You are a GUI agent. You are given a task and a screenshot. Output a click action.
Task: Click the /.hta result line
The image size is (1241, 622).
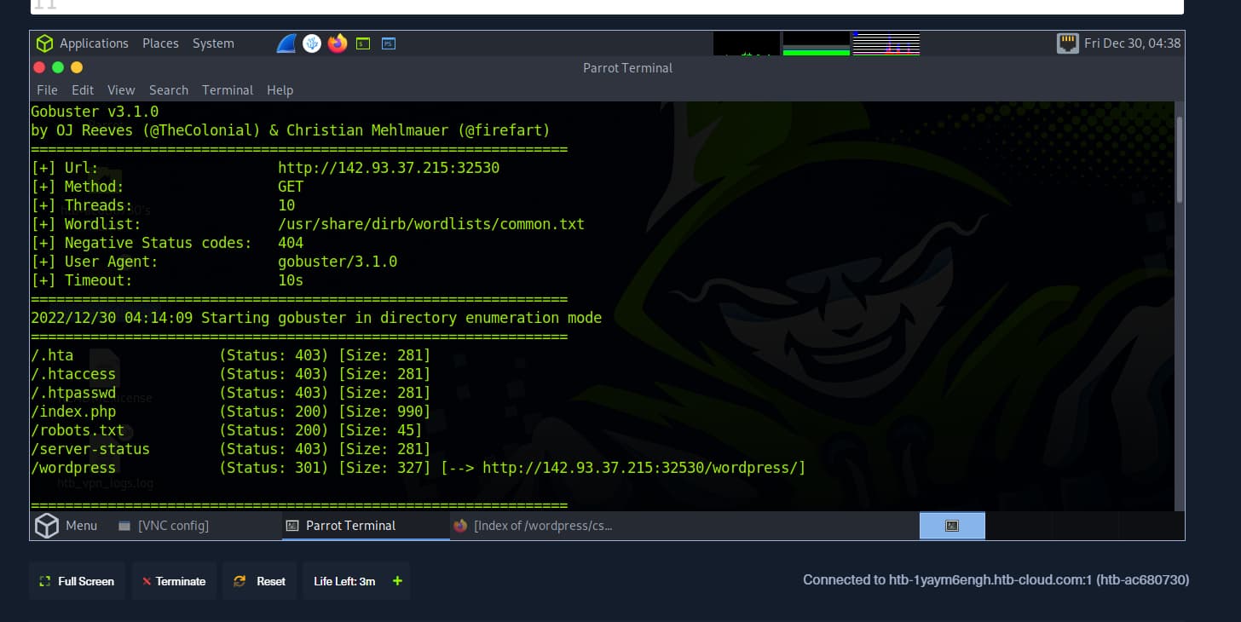pos(230,355)
